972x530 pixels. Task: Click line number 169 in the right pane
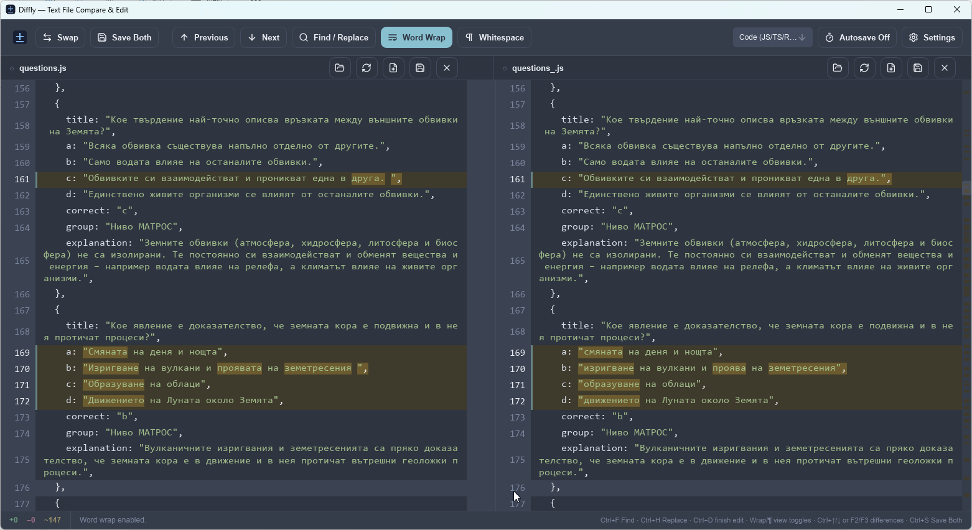pos(517,353)
